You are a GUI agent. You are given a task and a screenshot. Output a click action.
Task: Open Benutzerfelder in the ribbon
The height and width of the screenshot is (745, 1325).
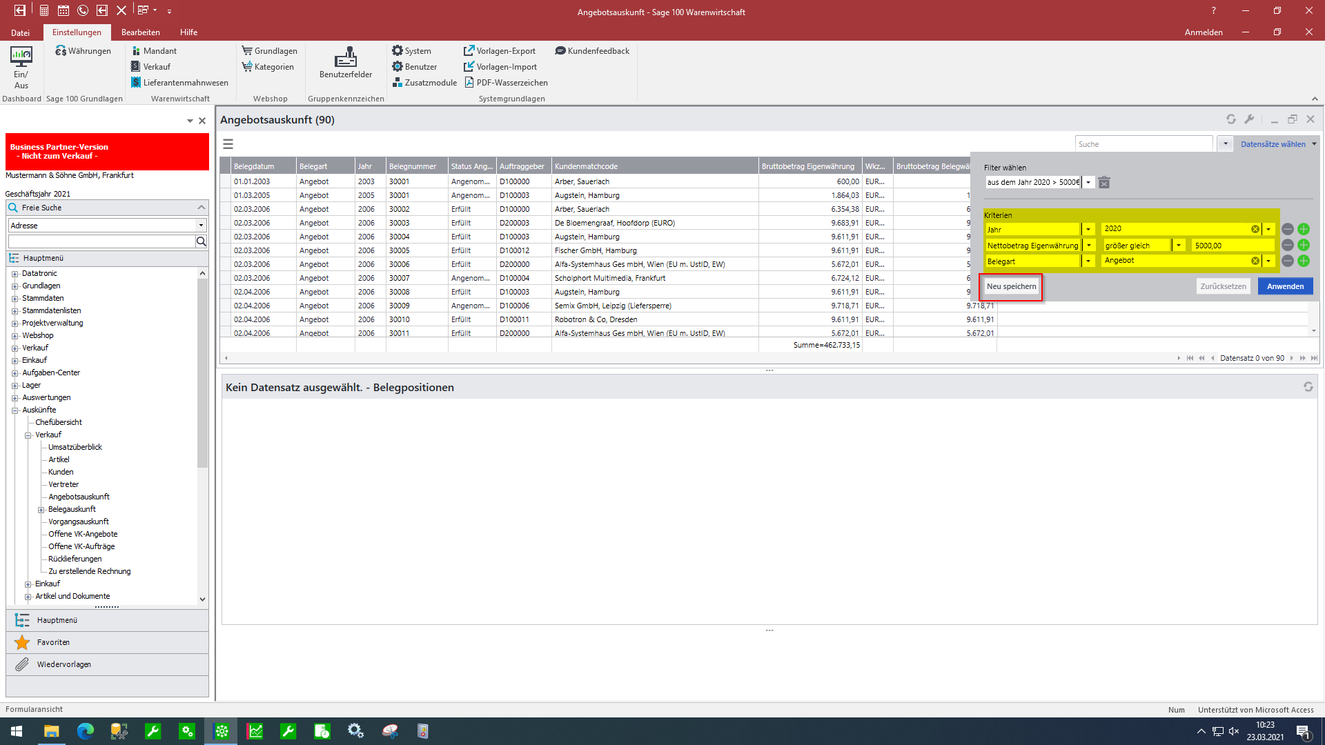(x=346, y=63)
